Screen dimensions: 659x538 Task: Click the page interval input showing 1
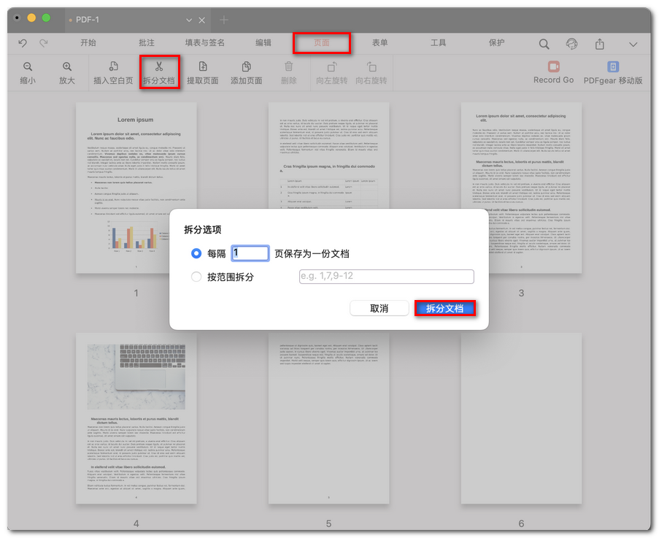pos(250,253)
